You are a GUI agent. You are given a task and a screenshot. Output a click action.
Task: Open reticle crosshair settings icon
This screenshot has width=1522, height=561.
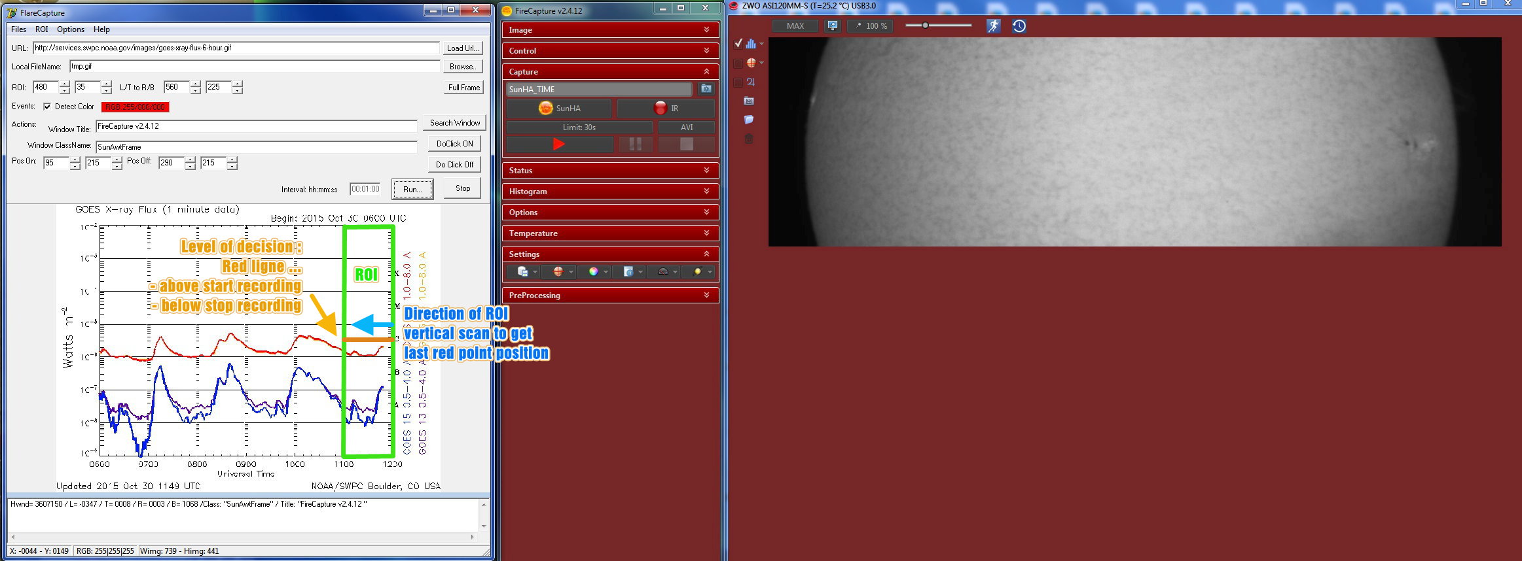tap(558, 271)
